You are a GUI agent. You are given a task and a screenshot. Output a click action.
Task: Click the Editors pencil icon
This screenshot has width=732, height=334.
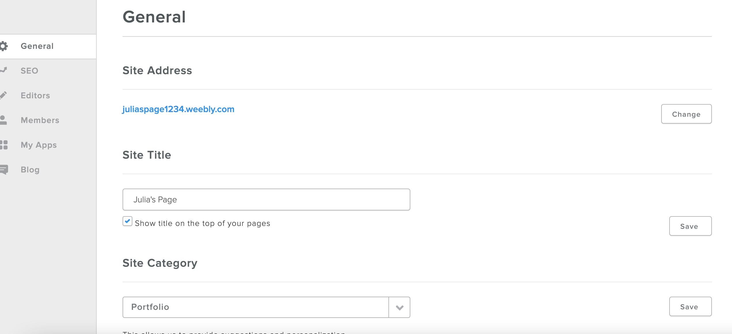[3, 95]
